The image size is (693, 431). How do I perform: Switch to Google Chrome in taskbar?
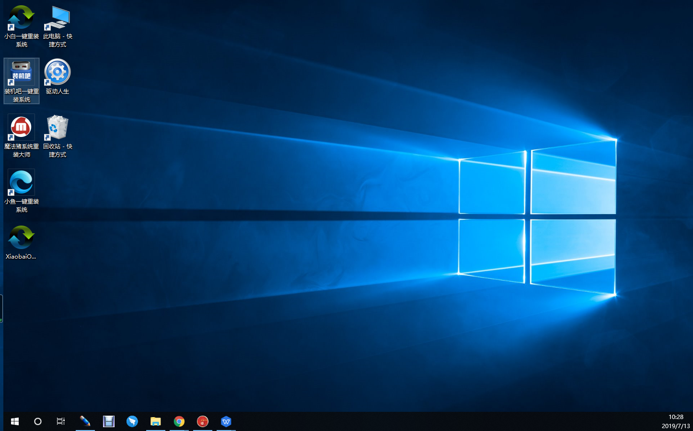(x=179, y=421)
